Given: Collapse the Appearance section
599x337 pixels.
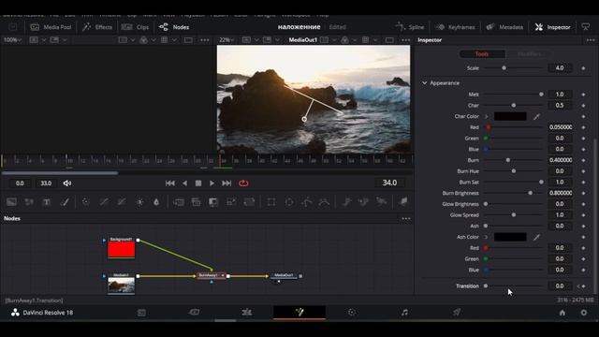Looking at the screenshot, I should 424,83.
